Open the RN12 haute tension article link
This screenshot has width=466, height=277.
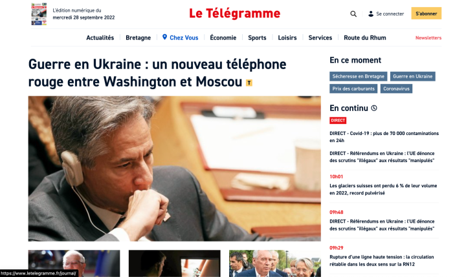[x=382, y=260]
